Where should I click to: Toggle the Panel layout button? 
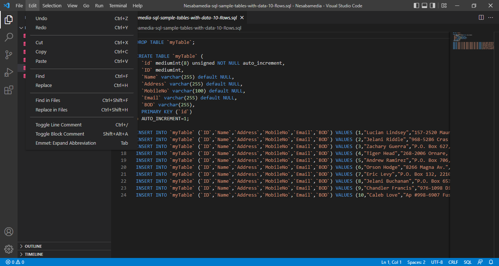click(x=424, y=5)
